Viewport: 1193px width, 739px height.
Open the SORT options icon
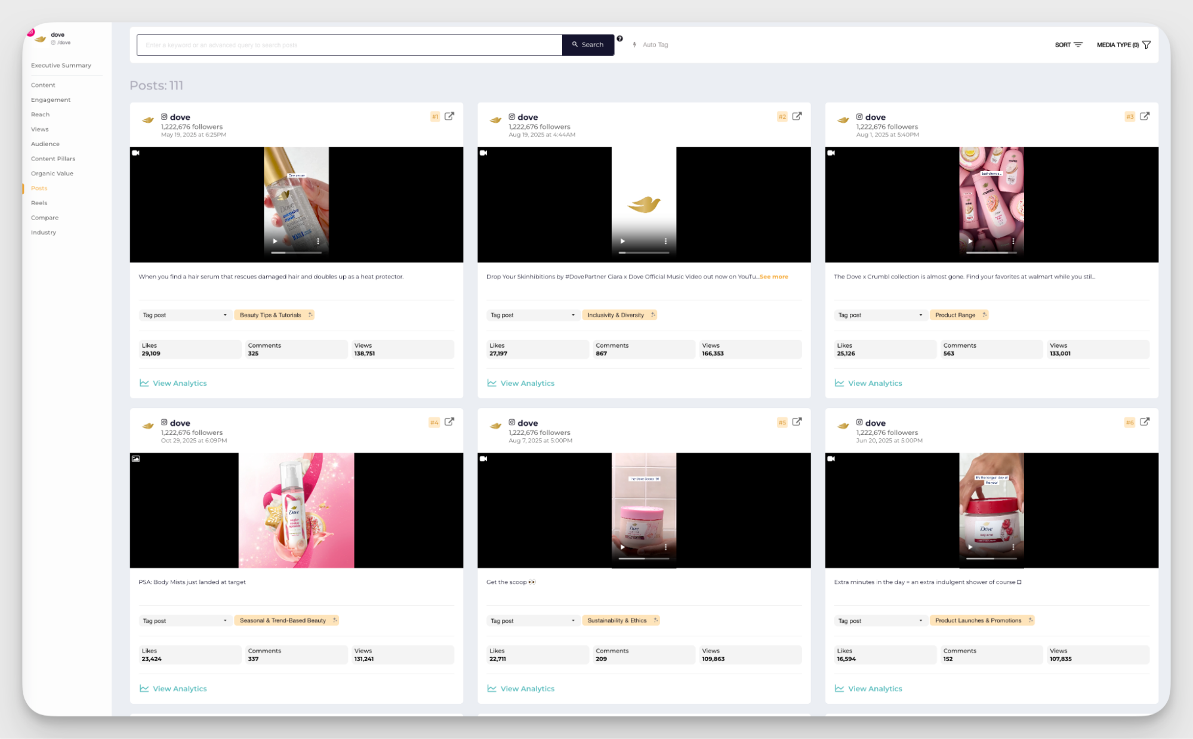1078,44
